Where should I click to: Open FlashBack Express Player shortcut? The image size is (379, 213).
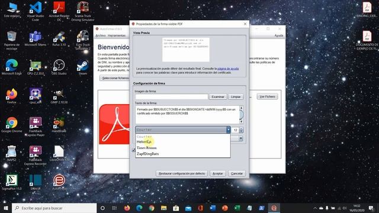tap(36, 127)
